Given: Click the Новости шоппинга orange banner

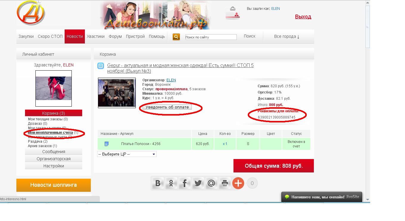Looking at the screenshot, I should click(54, 185).
